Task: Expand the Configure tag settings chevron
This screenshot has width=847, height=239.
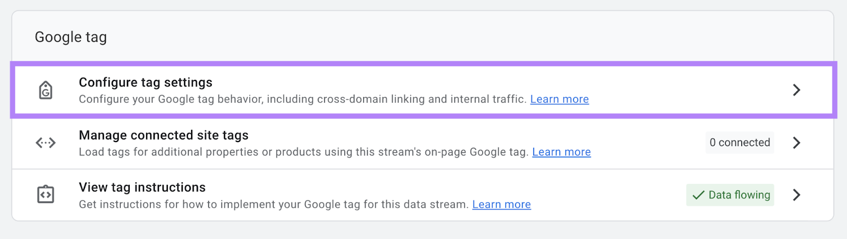Action: (x=796, y=90)
